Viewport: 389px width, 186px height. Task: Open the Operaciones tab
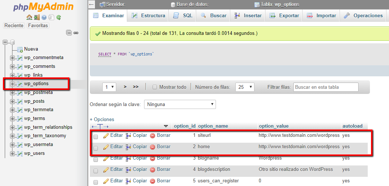[363, 16]
